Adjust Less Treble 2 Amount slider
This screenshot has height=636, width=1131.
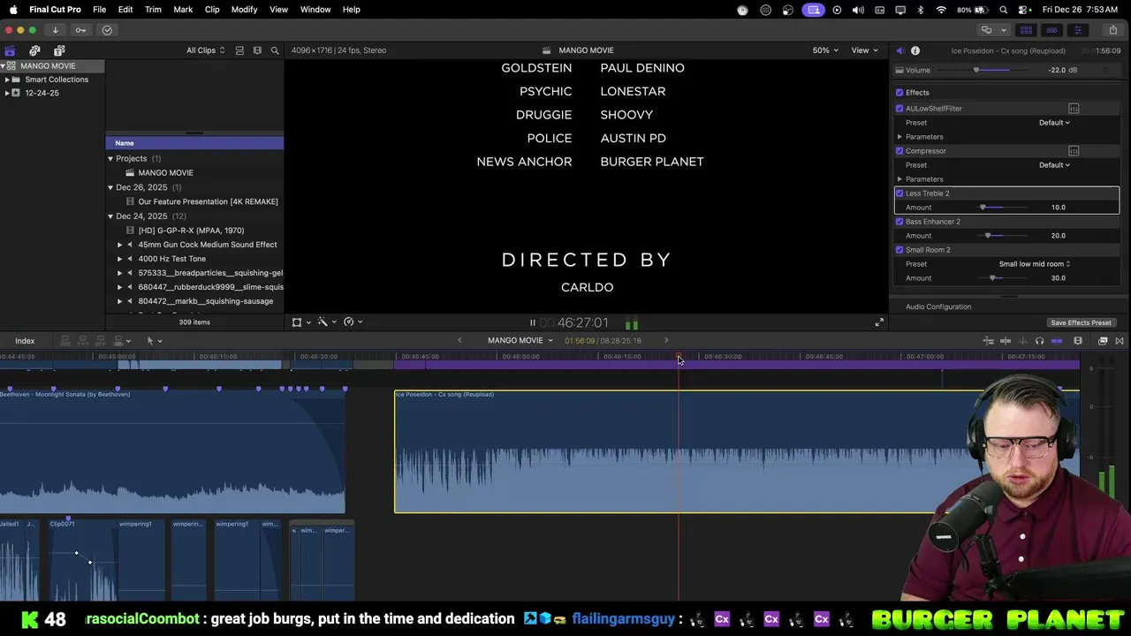pyautogui.click(x=983, y=208)
